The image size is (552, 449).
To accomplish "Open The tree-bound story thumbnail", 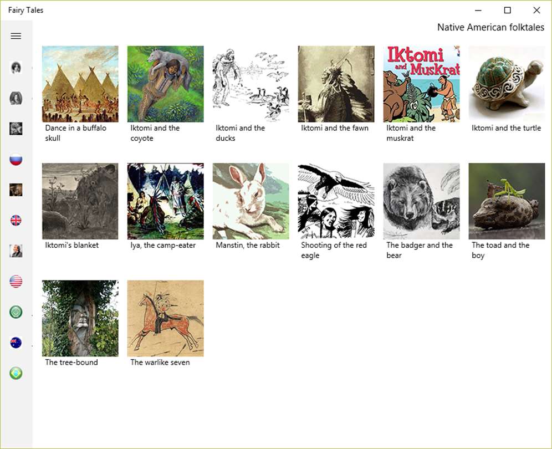I will click(80, 318).
